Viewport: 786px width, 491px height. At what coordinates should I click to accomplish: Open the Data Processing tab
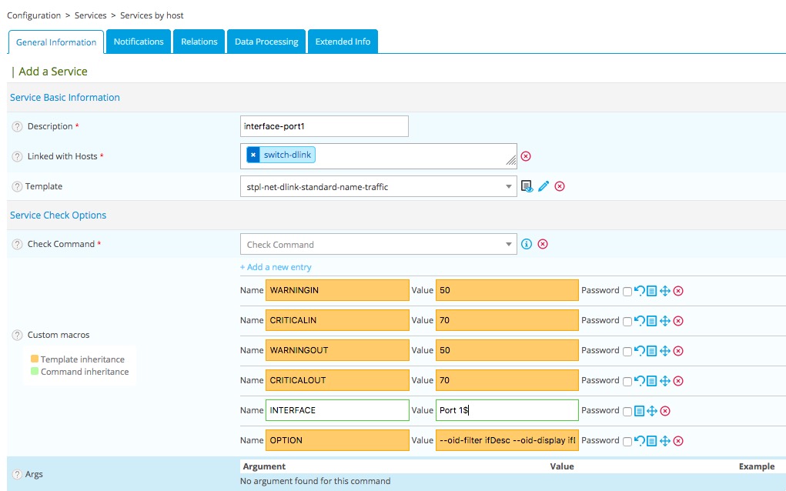click(x=266, y=42)
